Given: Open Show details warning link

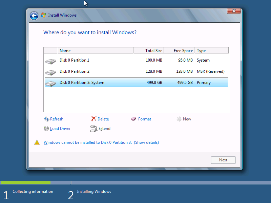Looking at the screenshot, I should tap(146, 142).
